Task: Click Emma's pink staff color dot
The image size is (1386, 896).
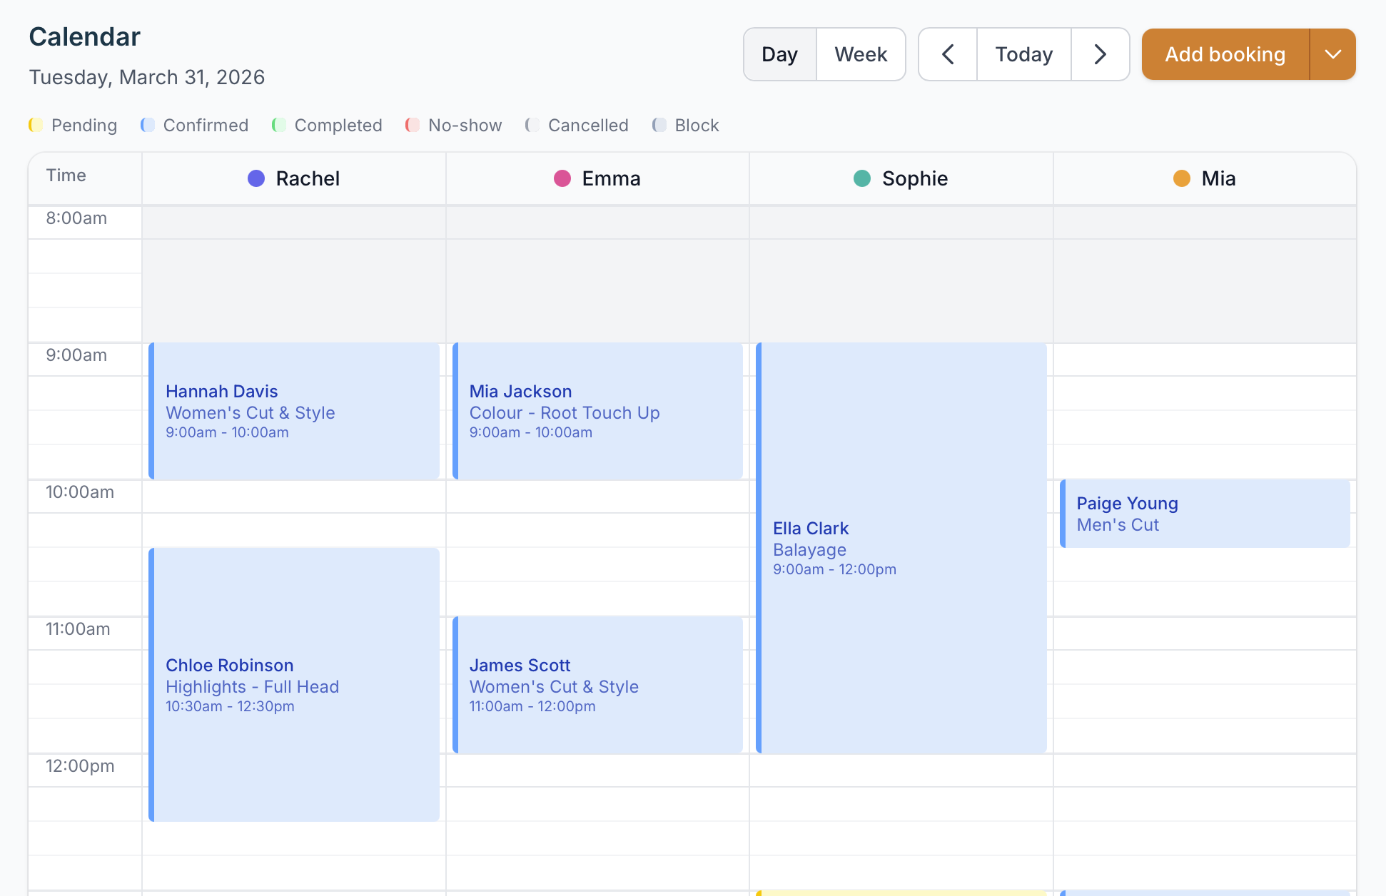Action: pos(562,178)
